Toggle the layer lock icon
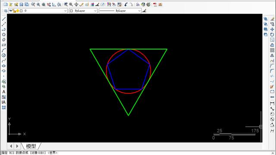Viewport: 276px width, 155px height. pos(14,11)
